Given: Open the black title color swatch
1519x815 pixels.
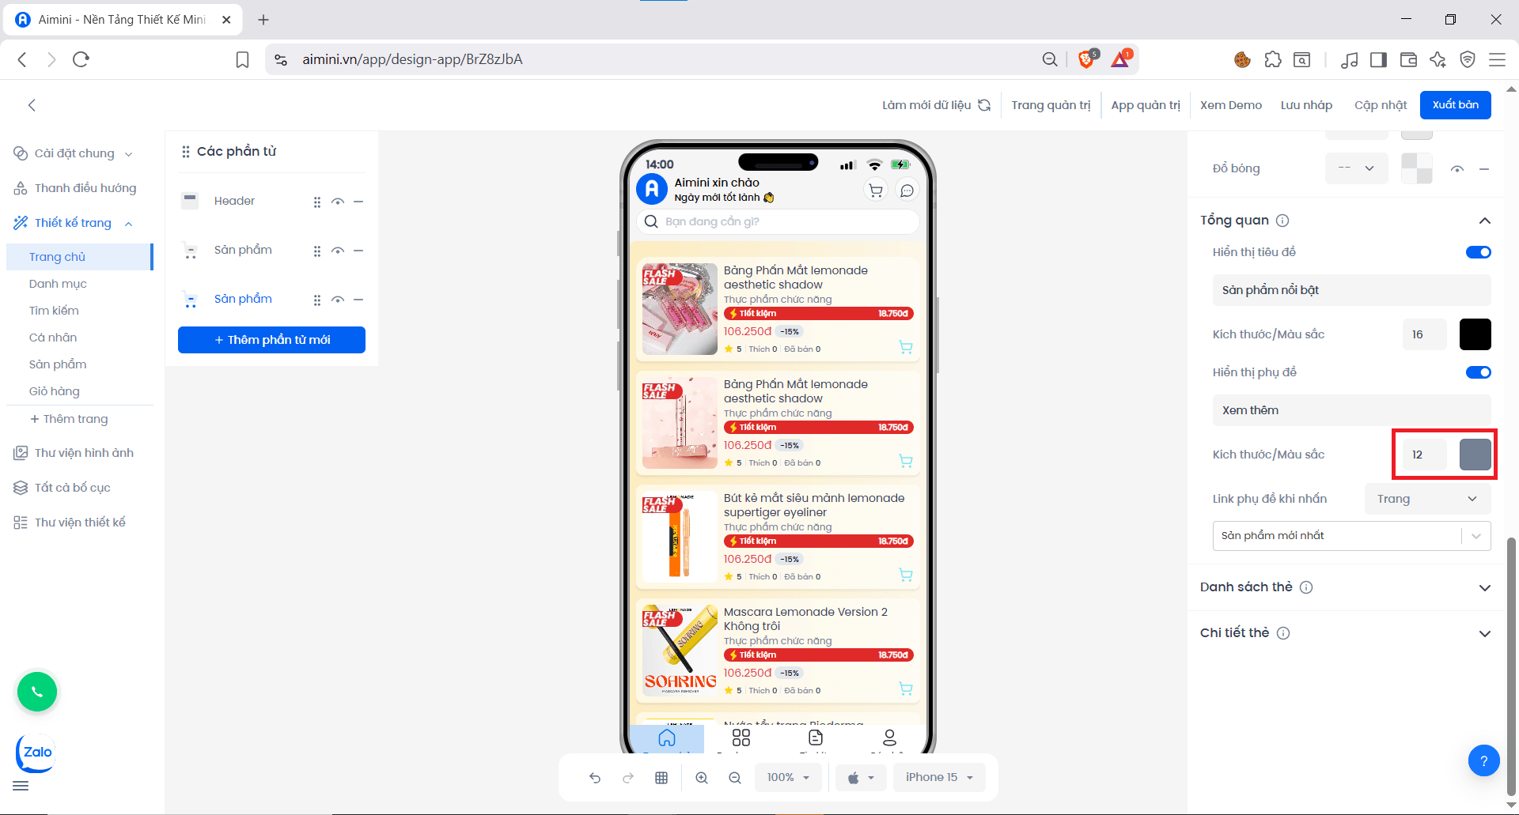Looking at the screenshot, I should [1475, 334].
